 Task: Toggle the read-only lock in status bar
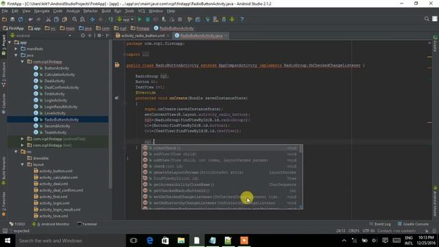click(x=427, y=231)
